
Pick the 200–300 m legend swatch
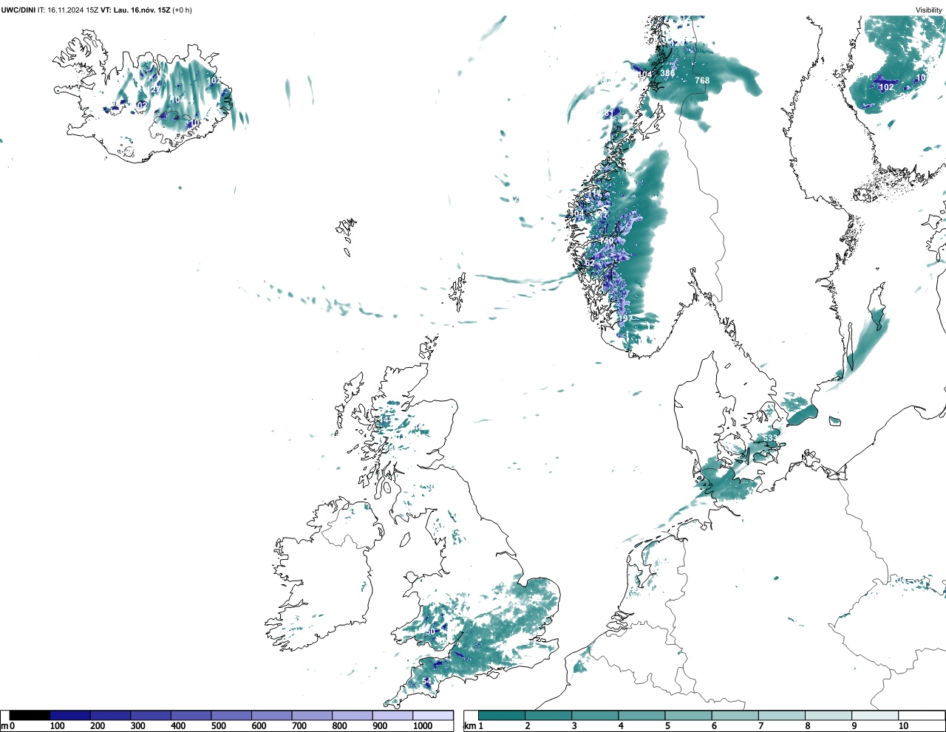tap(110, 715)
